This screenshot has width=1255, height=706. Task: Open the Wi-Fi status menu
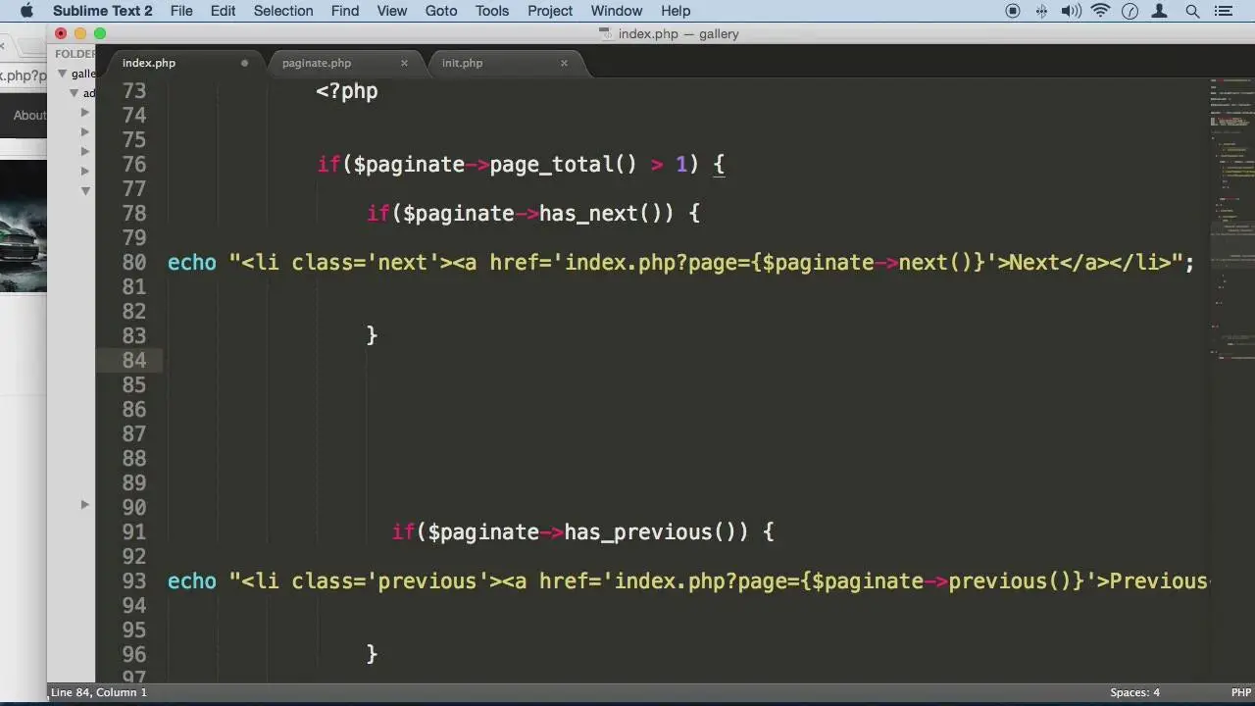click(1101, 11)
